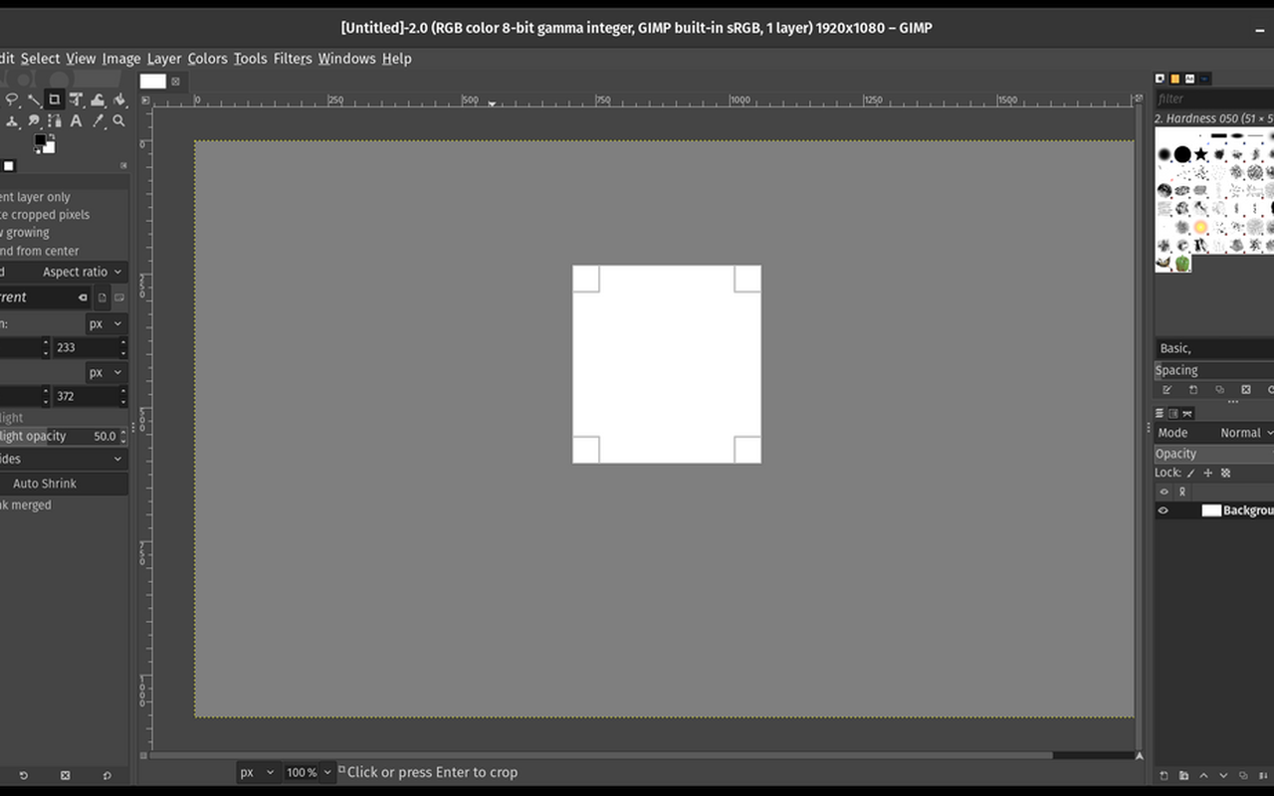Image resolution: width=1274 pixels, height=796 pixels.
Task: Select the Zoom magnifier tool
Action: pyautogui.click(x=118, y=120)
